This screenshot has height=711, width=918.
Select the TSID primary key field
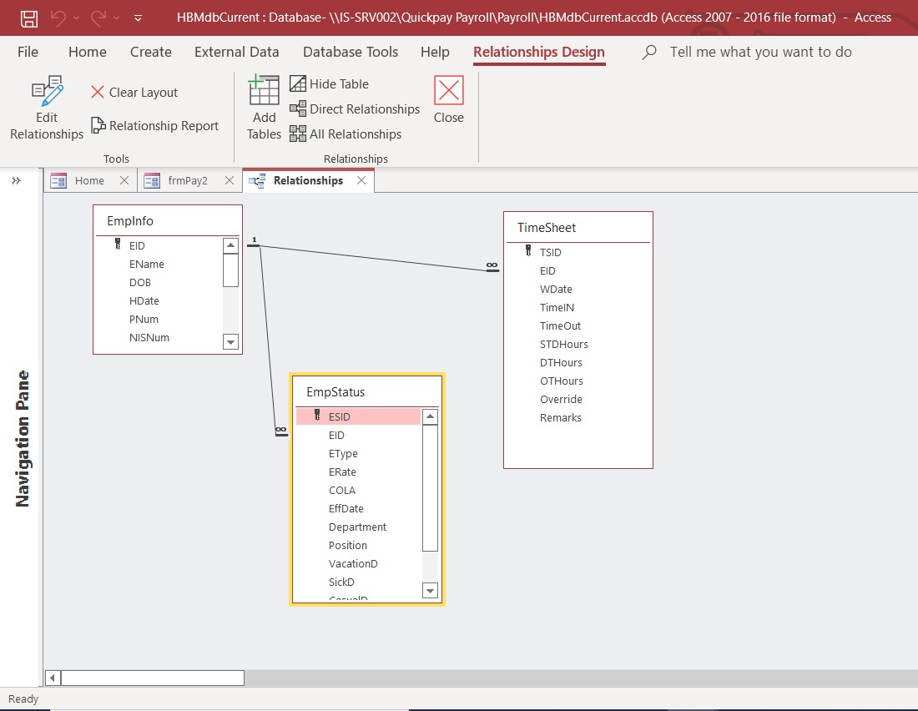[550, 252]
